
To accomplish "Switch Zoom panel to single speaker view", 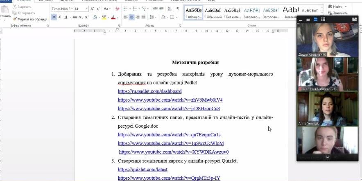I will pos(308,20).
